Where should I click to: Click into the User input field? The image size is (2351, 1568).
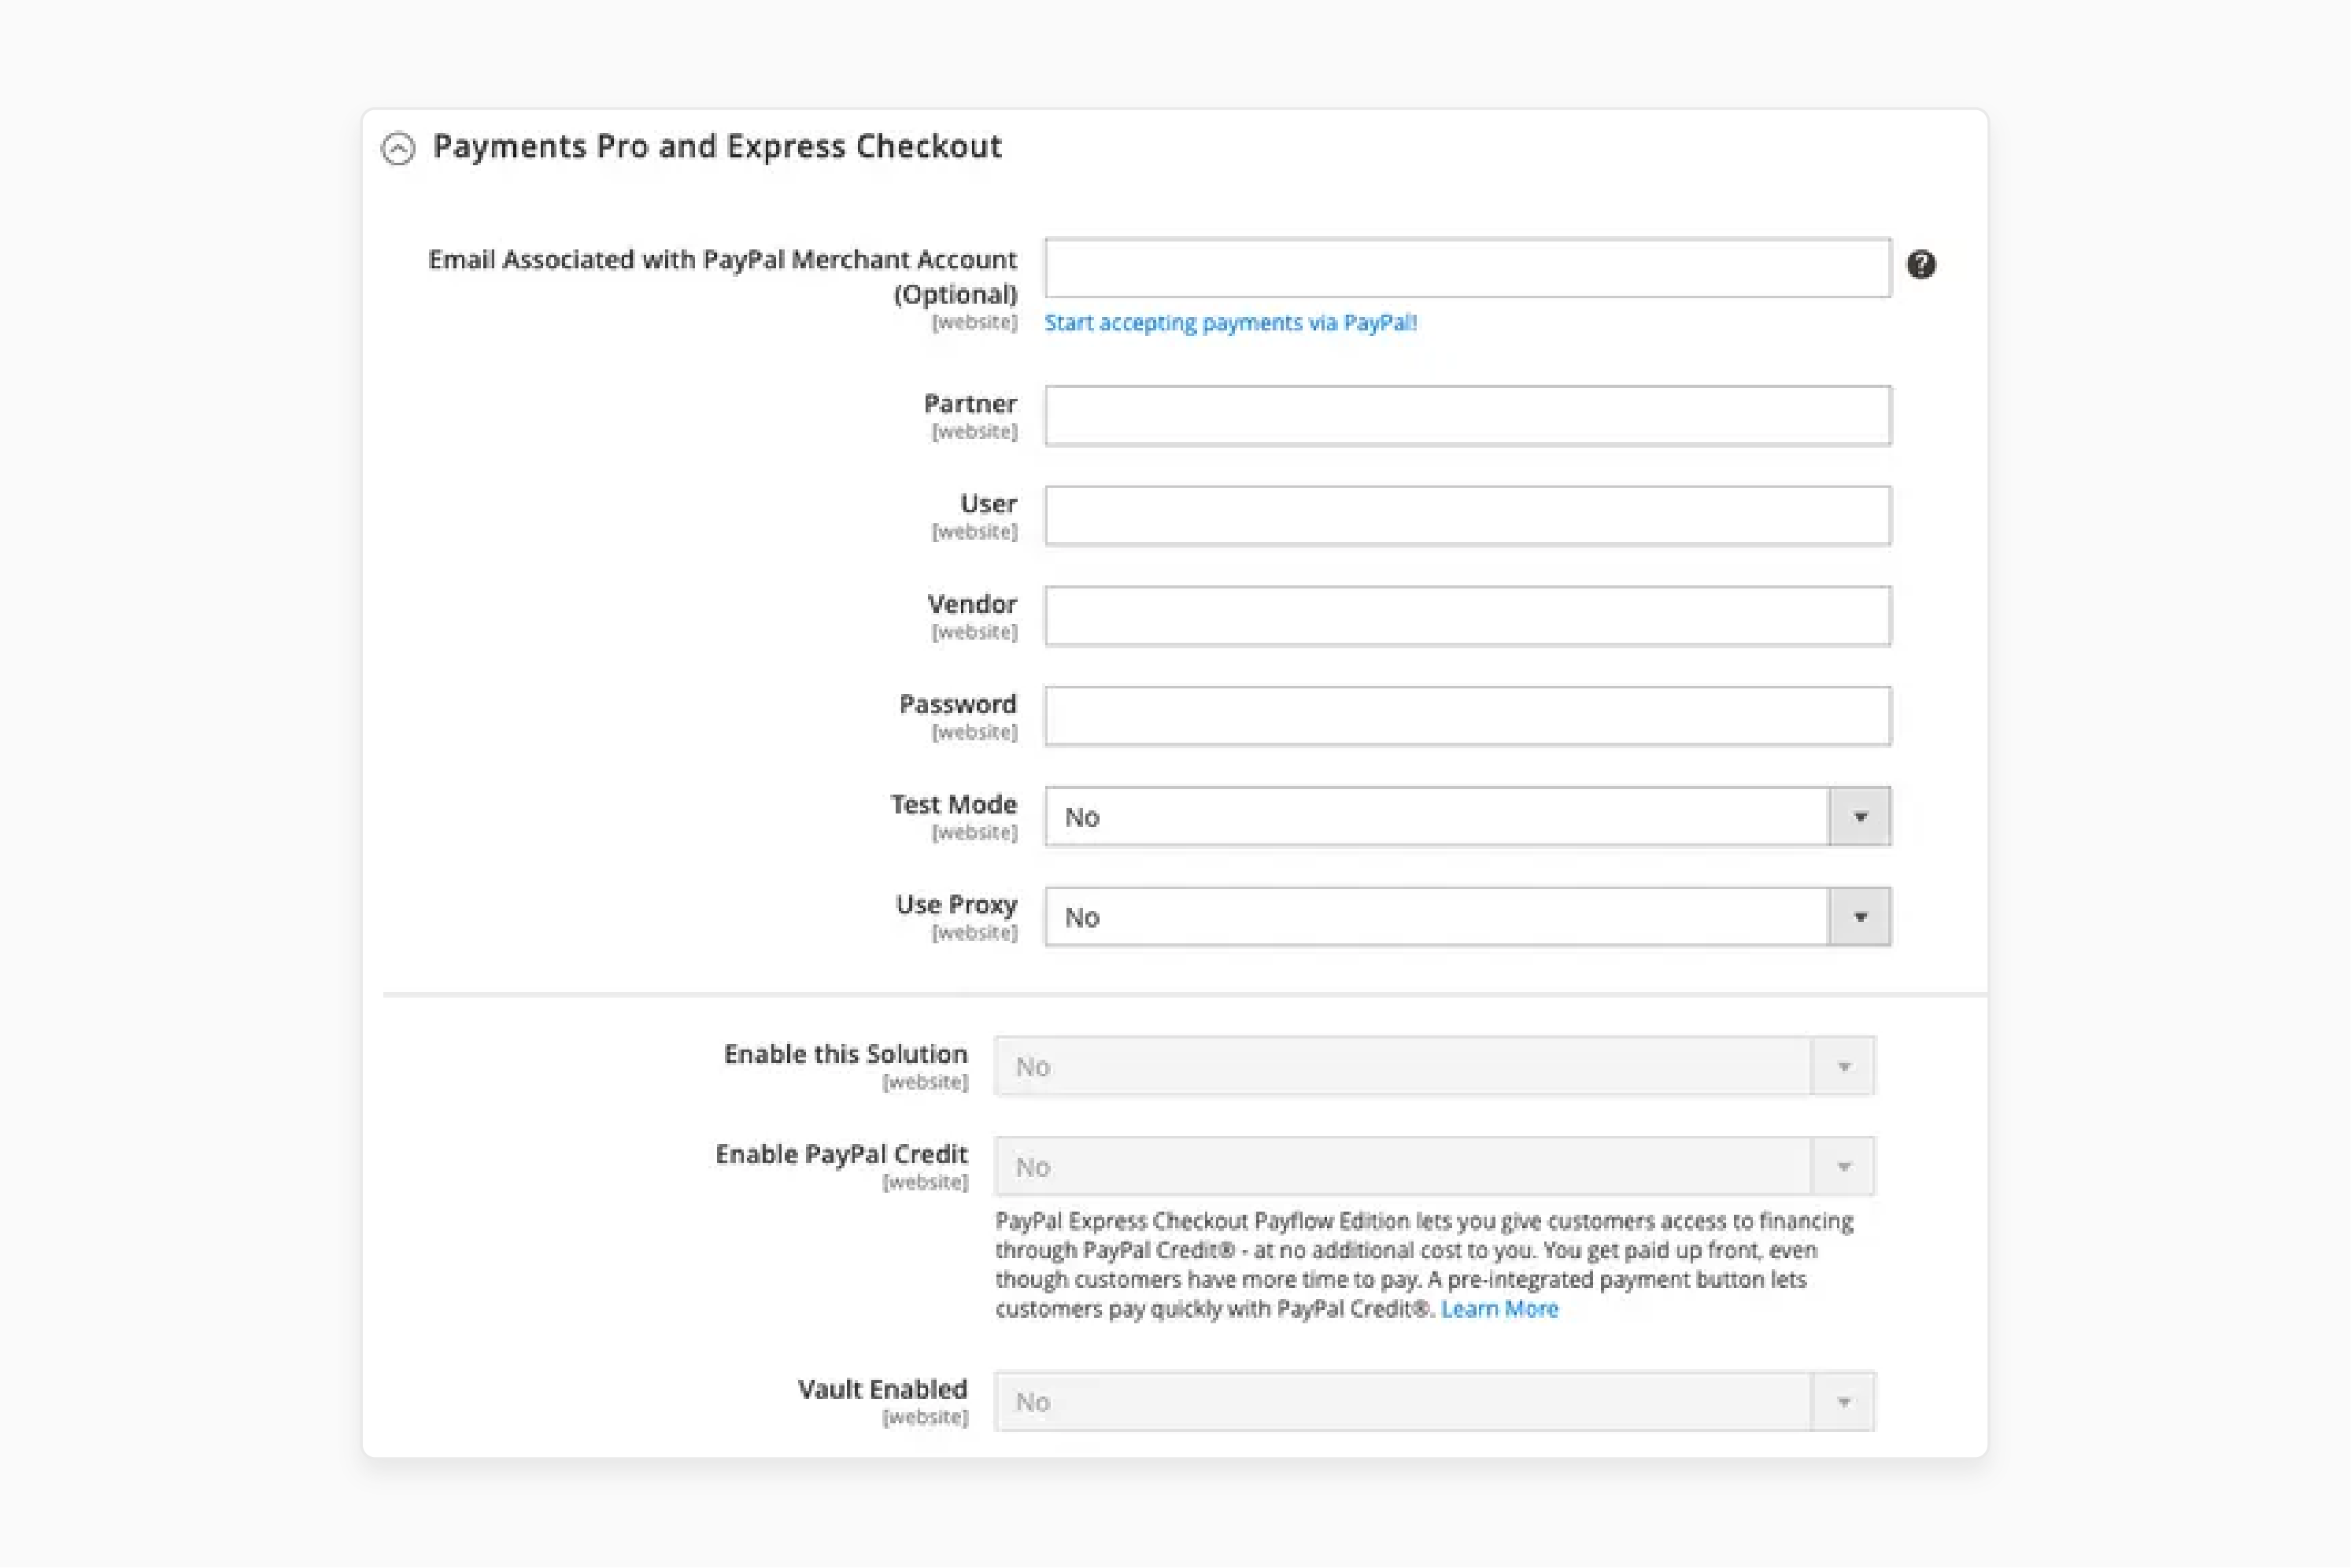pyautogui.click(x=1468, y=516)
